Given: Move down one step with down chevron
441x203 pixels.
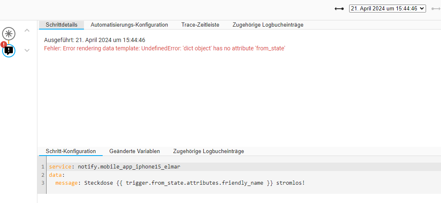Looking at the screenshot, I should (x=27, y=50).
